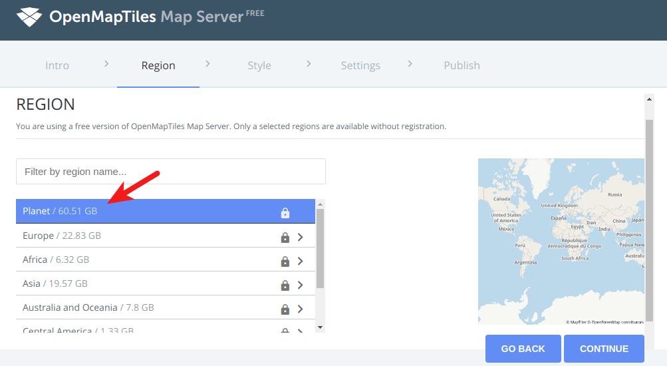This screenshot has height=366, width=667.
Task: Click the world map preview
Action: (561, 242)
